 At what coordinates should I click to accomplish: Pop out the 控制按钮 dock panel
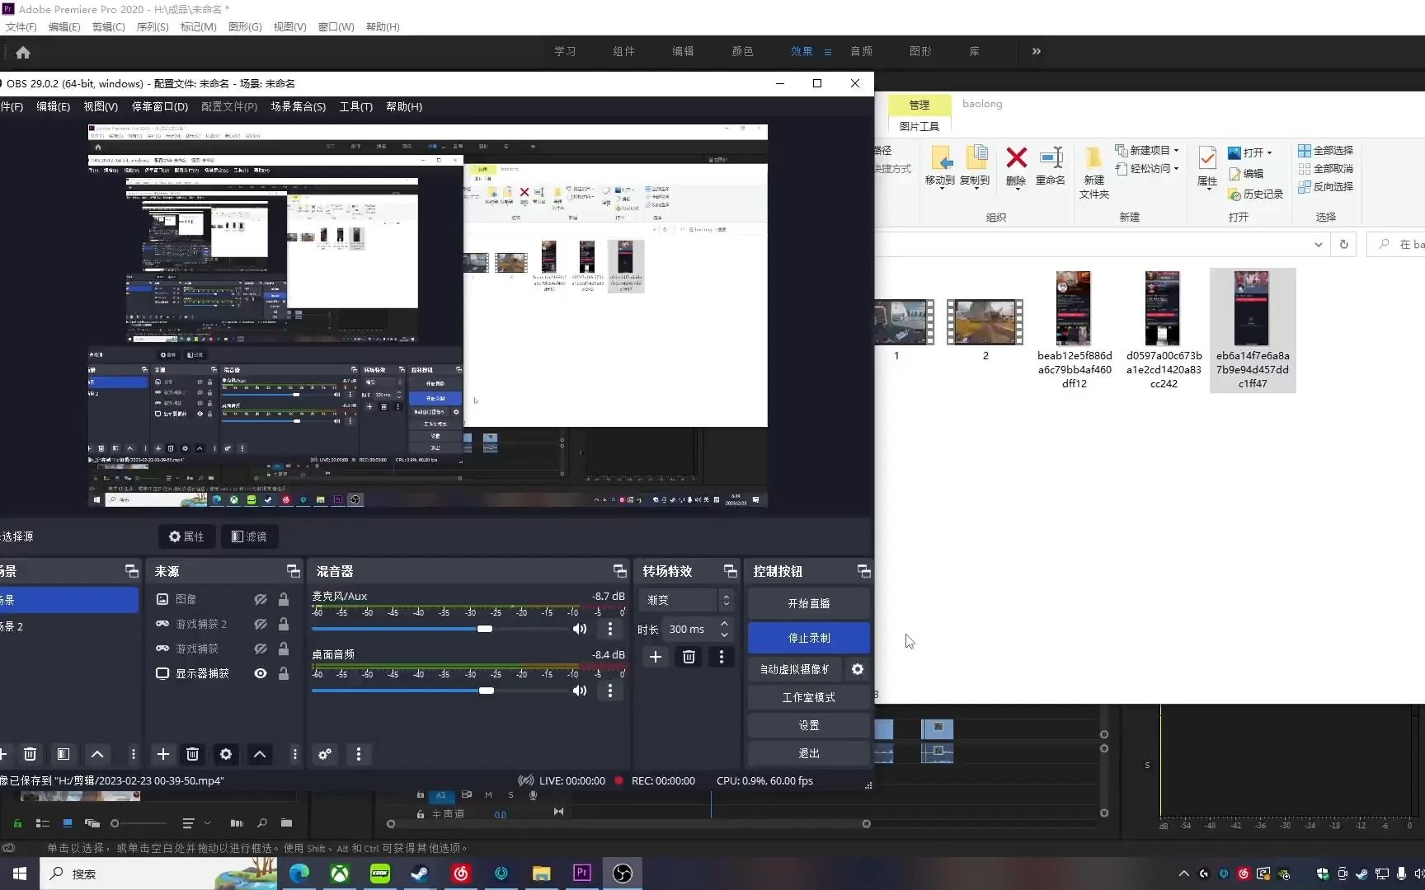pyautogui.click(x=863, y=571)
